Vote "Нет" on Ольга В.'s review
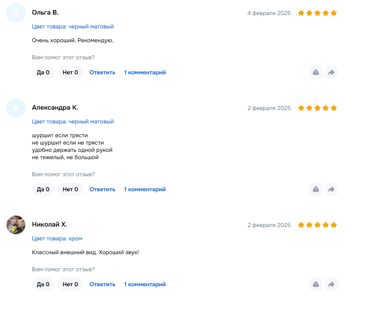This screenshot has width=383, height=309. (70, 72)
